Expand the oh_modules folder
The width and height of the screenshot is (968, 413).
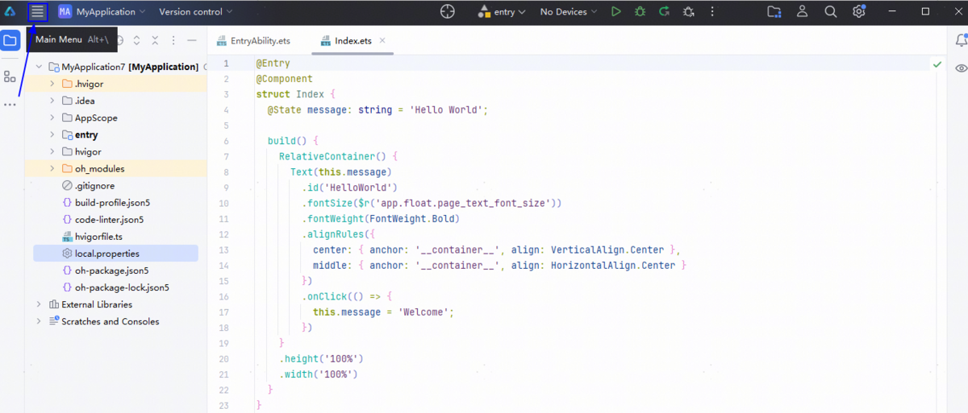point(52,169)
